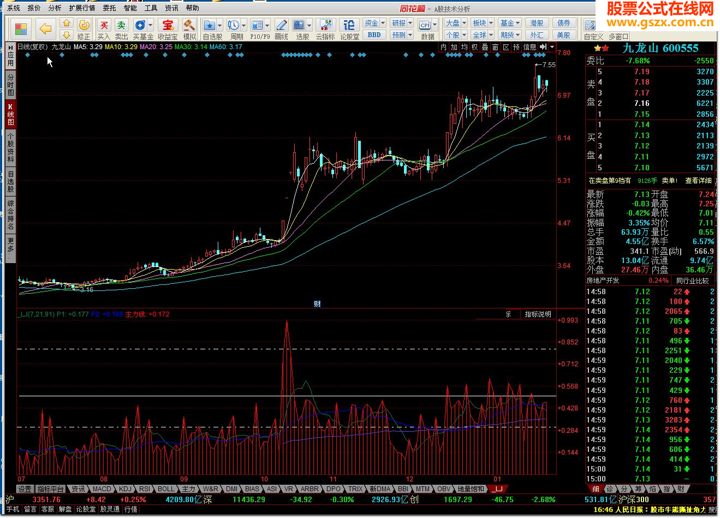Expand the 自选股 dropdown arrow
The height and width of the screenshot is (518, 720).
219,25
